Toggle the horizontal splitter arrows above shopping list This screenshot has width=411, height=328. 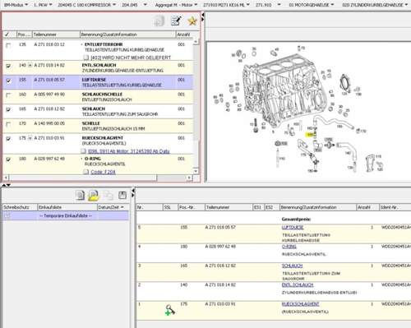tap(7, 185)
